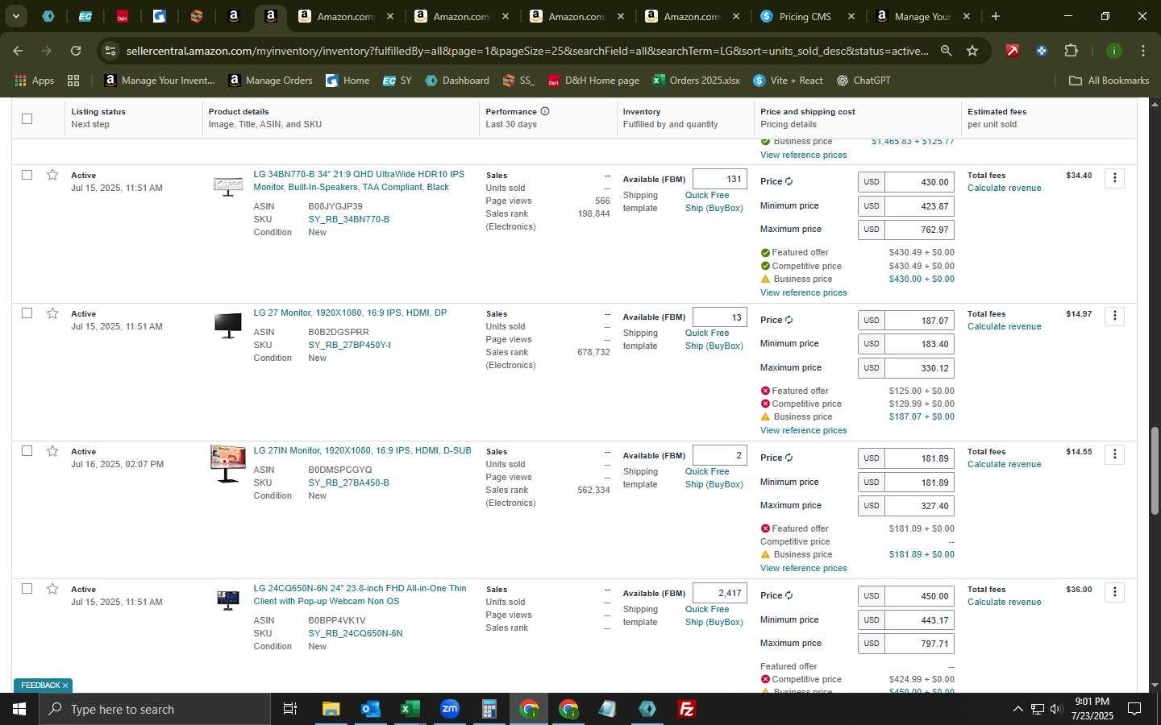This screenshot has height=725, width=1161.
Task: Open new browser tab with plus icon
Action: pyautogui.click(x=996, y=16)
